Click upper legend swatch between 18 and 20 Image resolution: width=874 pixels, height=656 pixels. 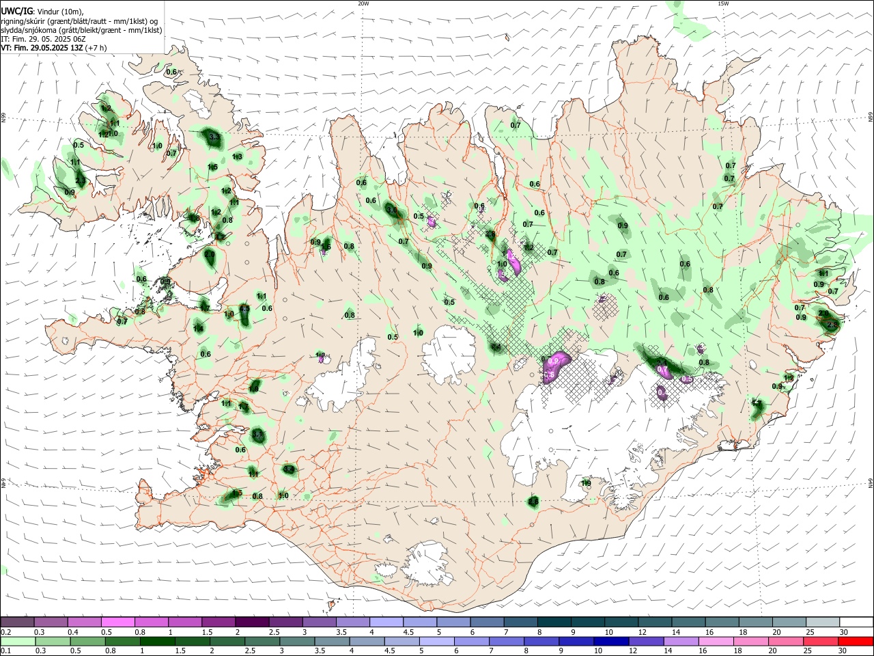pos(755,622)
